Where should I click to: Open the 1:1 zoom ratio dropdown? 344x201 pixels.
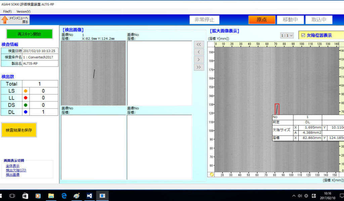click(287, 35)
